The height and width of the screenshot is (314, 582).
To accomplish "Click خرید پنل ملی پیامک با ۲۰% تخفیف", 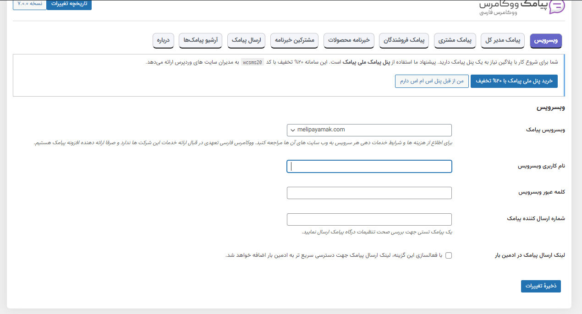I will (x=514, y=81).
